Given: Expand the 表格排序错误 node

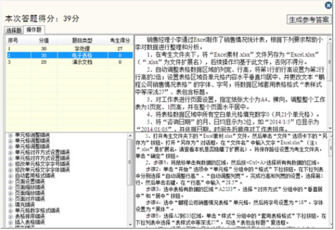Looking at the screenshot, I should 10,216.
